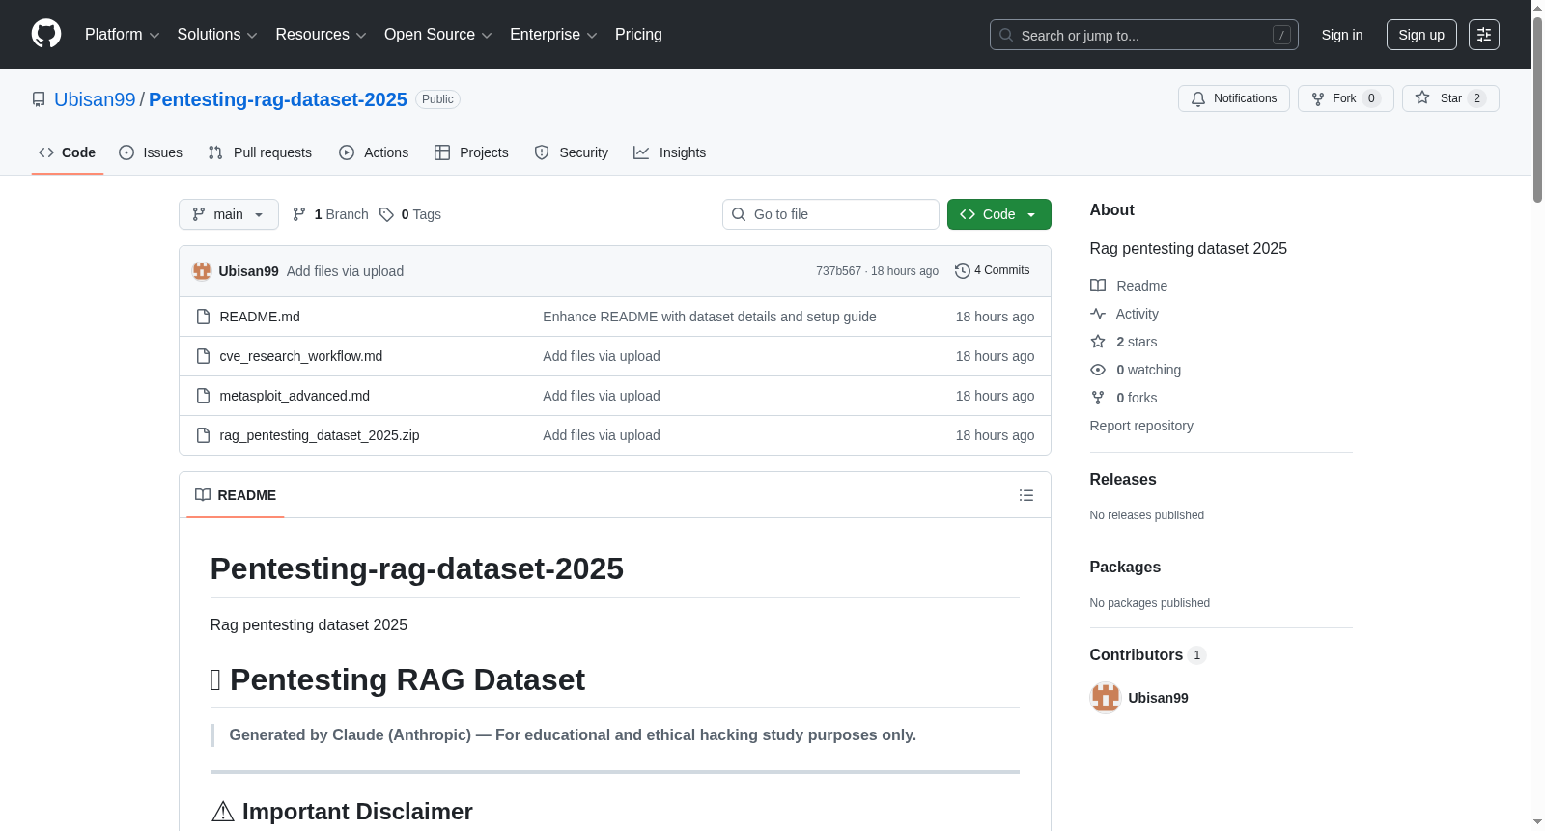The width and height of the screenshot is (1545, 831).
Task: Expand the Platform menu
Action: coord(122,35)
